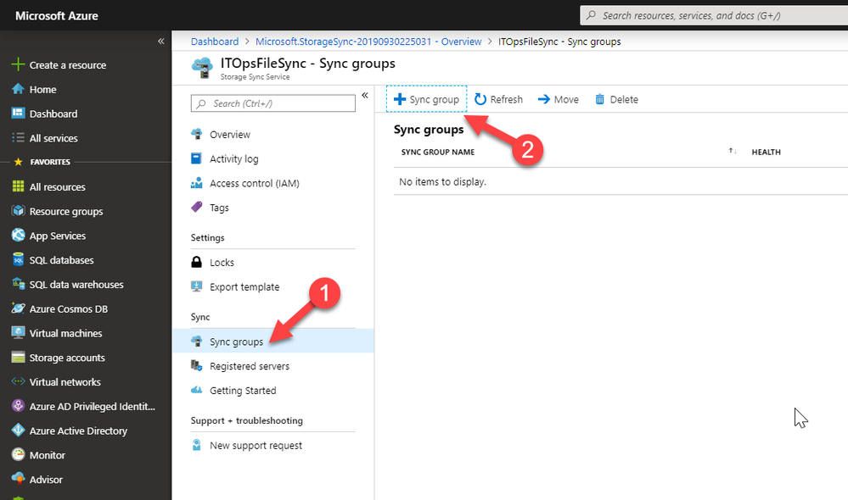Open Home in the left sidebar
Viewport: 848px width, 500px height.
[42, 90]
